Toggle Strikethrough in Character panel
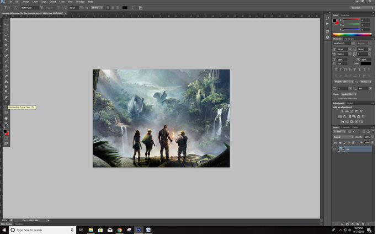Image resolution: width=378 pixels, height=235 pixels. (369, 70)
